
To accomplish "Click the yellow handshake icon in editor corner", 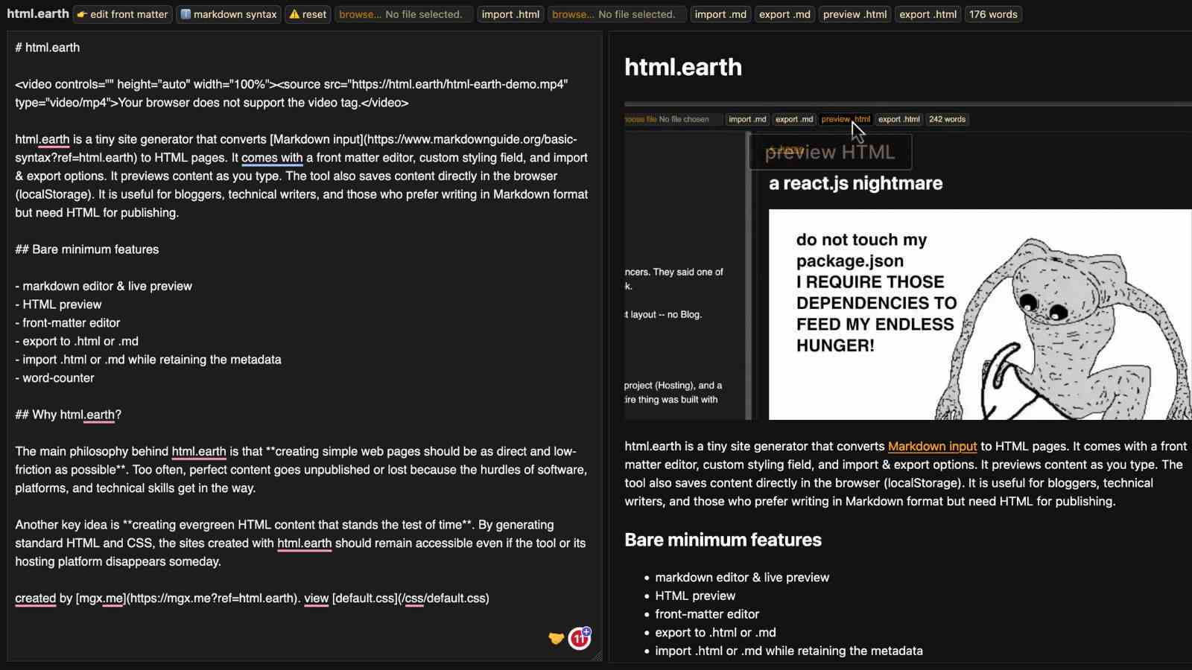I will point(556,638).
